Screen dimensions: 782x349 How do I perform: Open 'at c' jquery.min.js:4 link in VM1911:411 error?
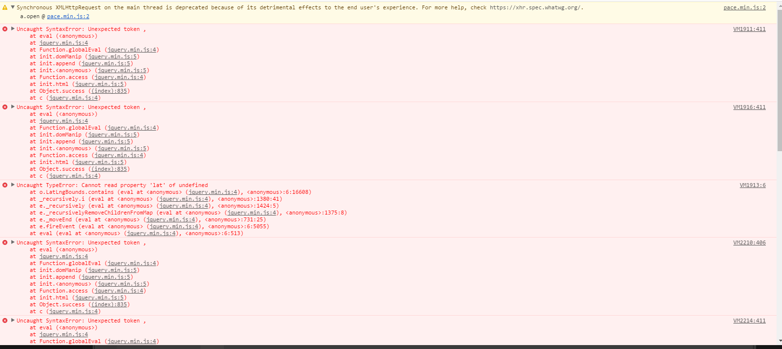tap(74, 98)
